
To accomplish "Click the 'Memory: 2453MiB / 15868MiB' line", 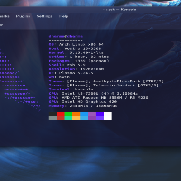I will tap(83, 106).
